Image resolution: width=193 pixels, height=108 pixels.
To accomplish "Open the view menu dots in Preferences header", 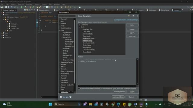I will click(138, 16).
